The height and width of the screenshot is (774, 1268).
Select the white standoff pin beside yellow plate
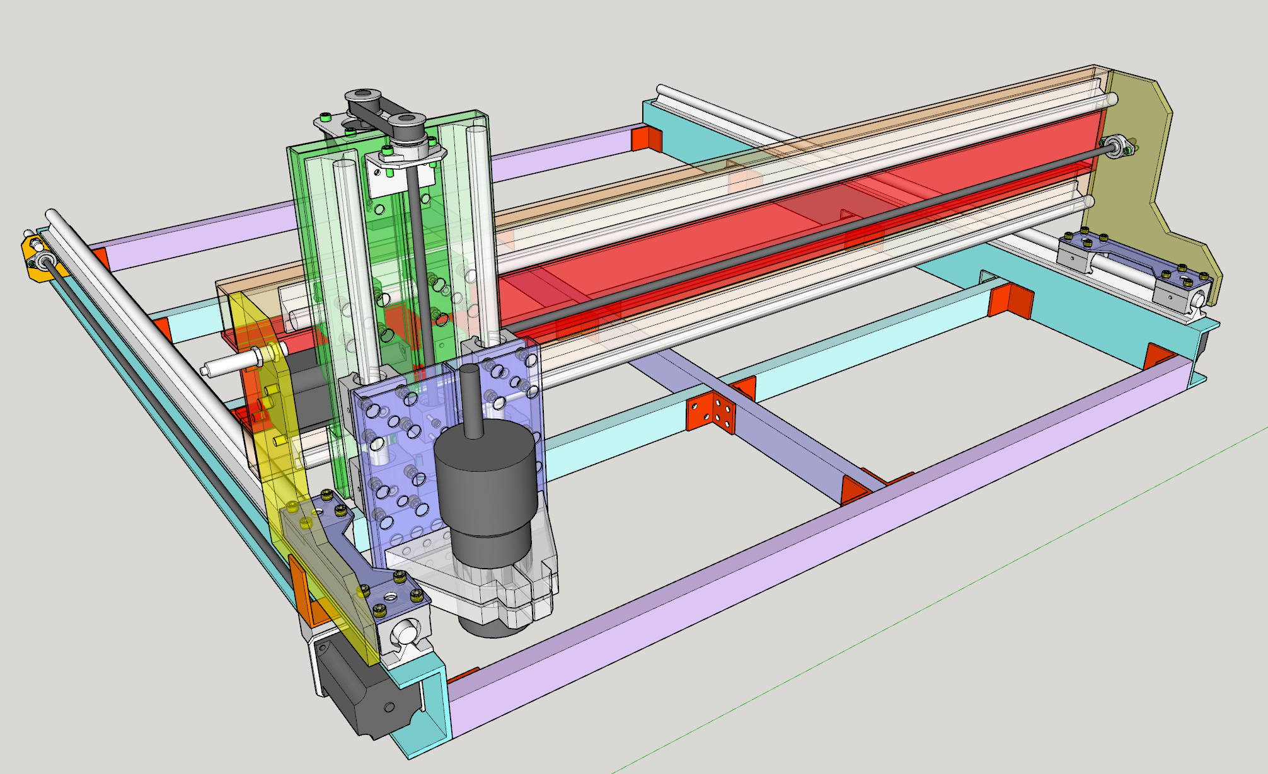230,365
